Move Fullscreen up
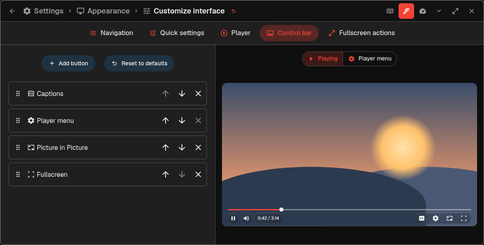The height and width of the screenshot is (245, 484). pos(166,174)
